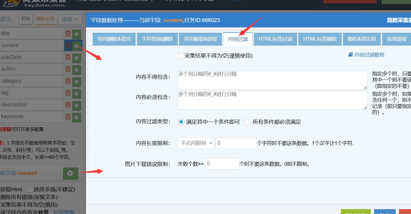Open keywords field gear settings
This screenshot has height=214, width=411.
(76, 117)
